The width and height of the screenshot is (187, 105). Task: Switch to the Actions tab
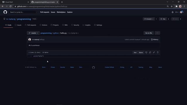tap(44, 25)
